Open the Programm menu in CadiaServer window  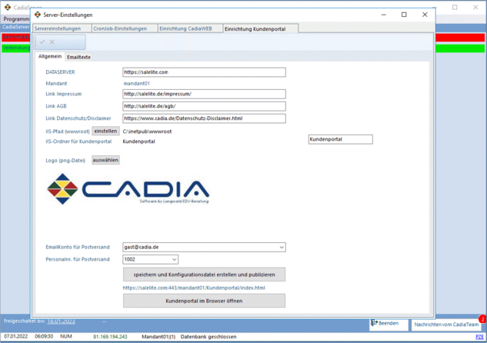[16, 19]
